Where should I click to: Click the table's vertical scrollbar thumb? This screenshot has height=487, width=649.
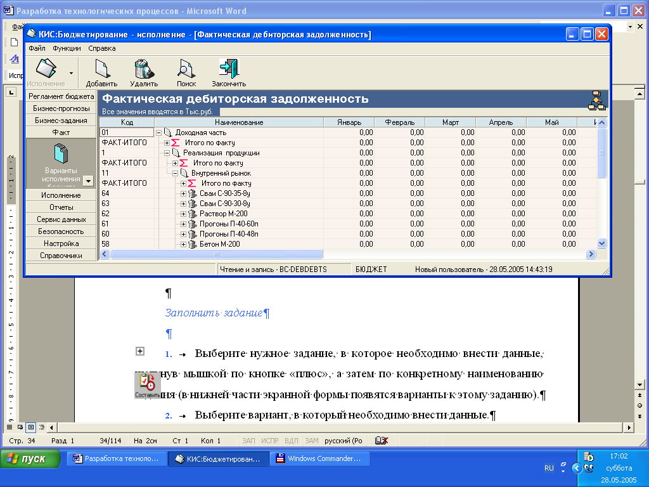602,153
